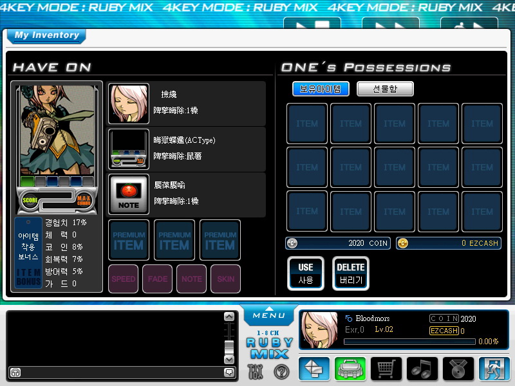Click the blue paper airplane icon
515x386 pixels.
[x=314, y=369]
